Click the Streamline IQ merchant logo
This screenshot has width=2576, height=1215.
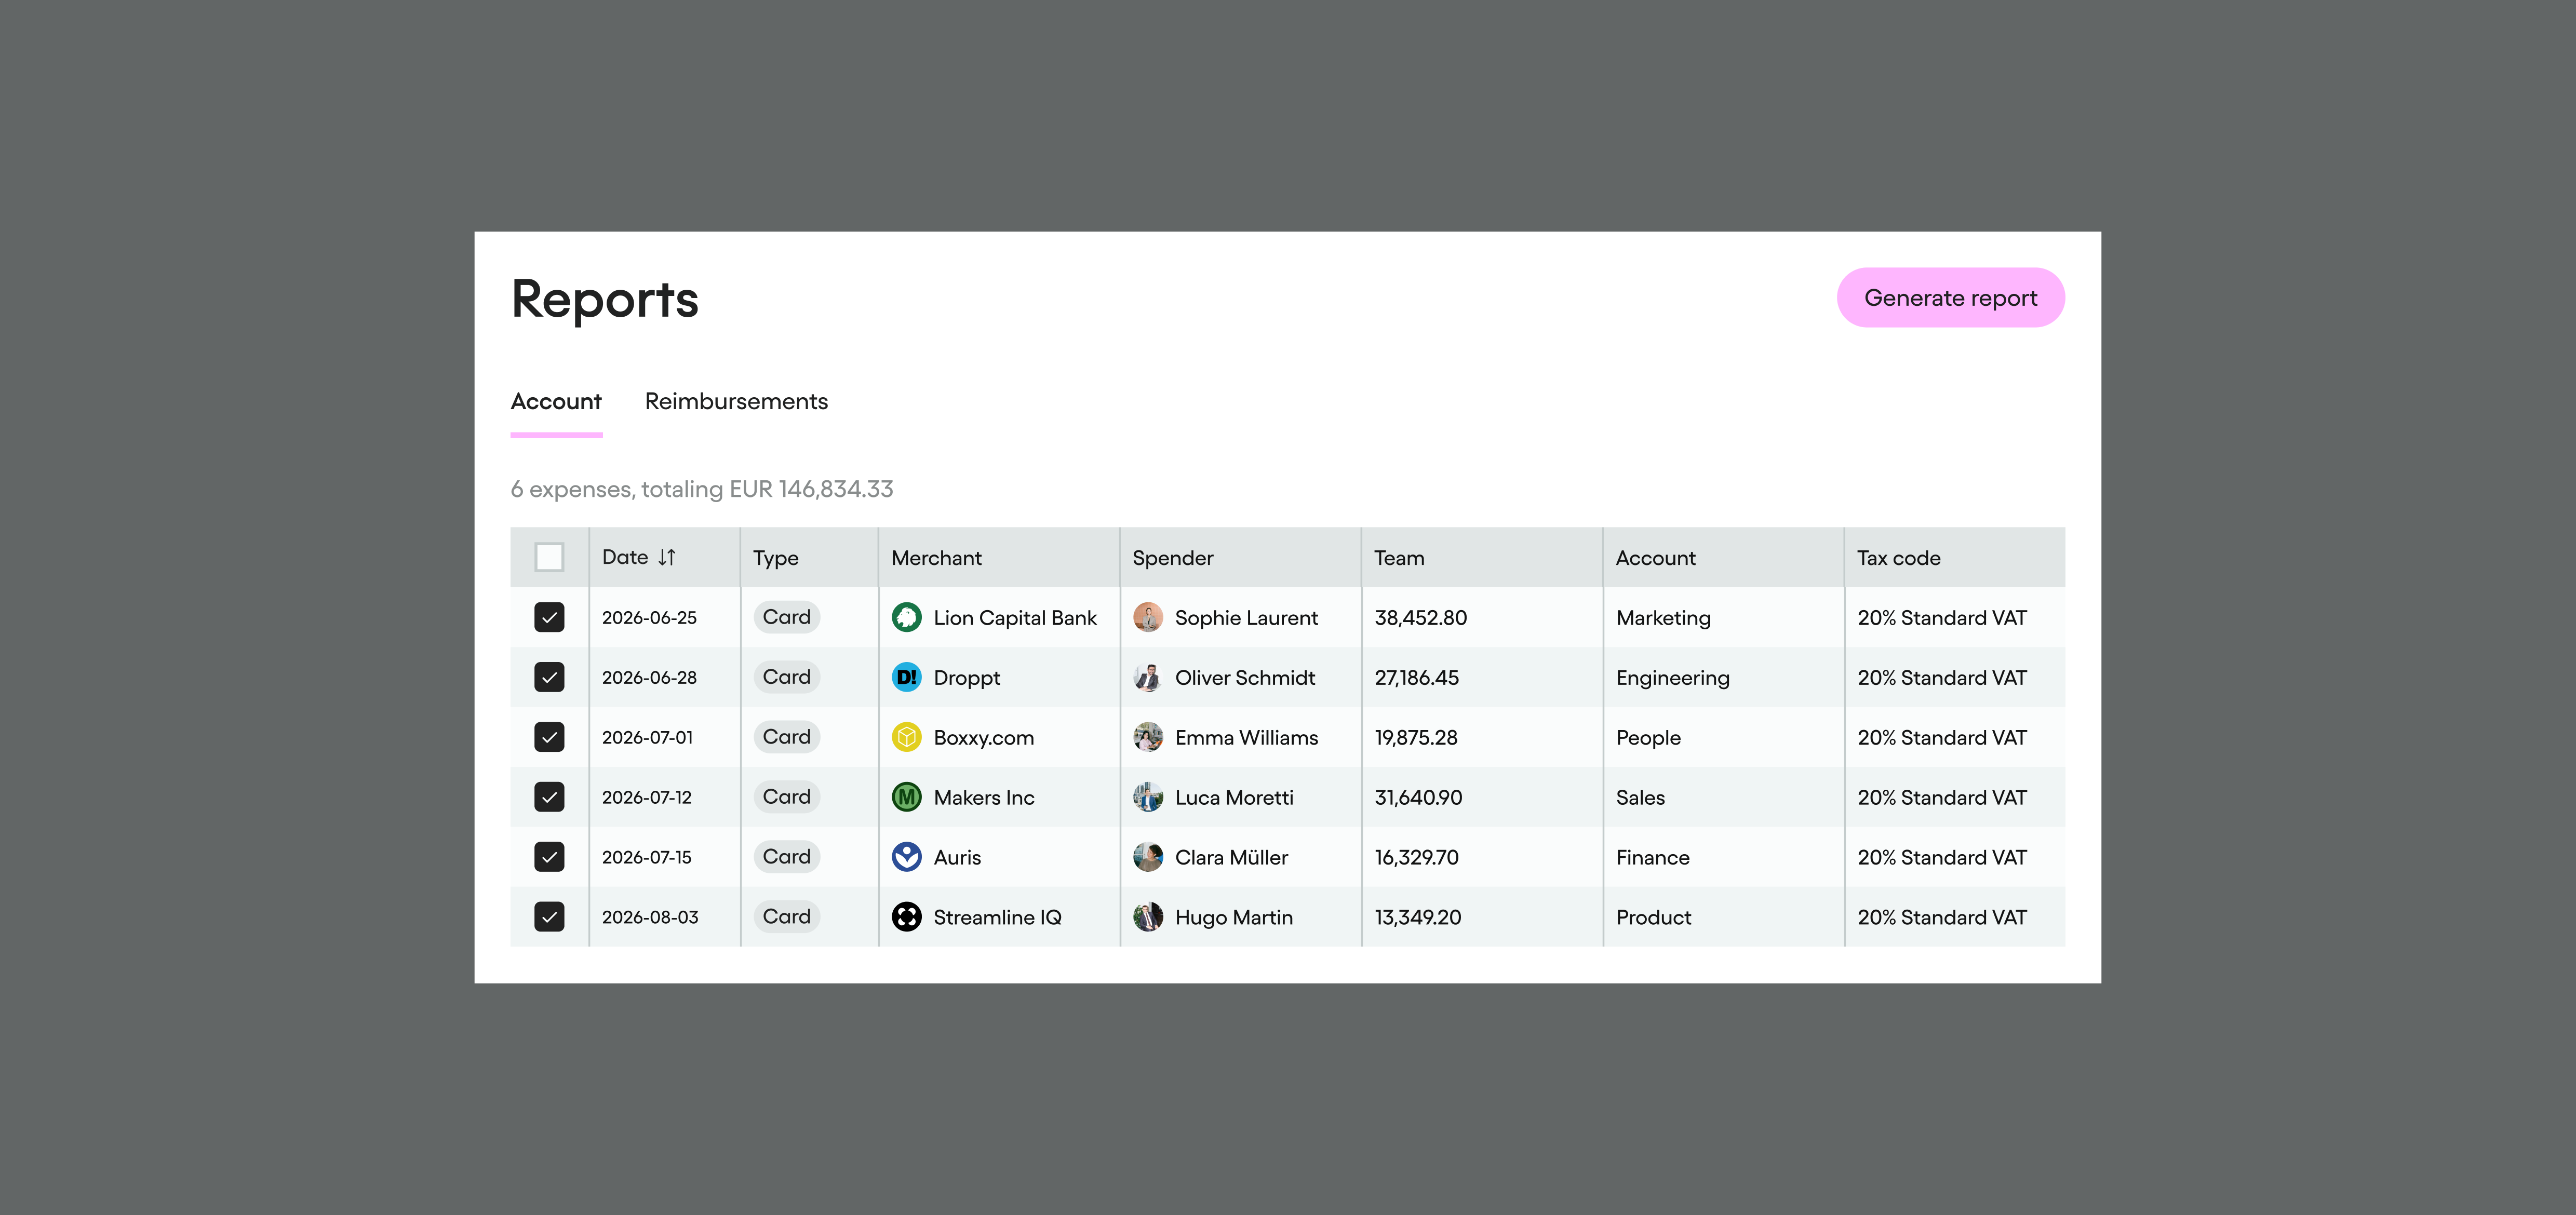[906, 917]
